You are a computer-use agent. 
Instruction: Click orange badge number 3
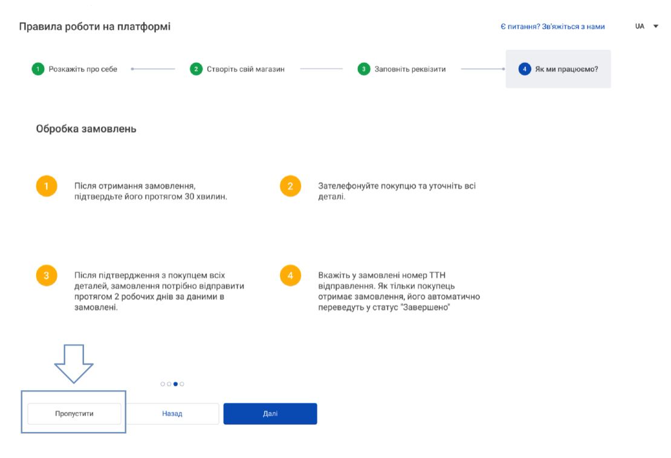[47, 275]
